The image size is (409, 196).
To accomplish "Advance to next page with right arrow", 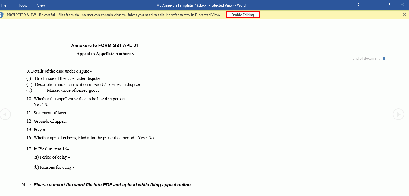I will pyautogui.click(x=398, y=114).
